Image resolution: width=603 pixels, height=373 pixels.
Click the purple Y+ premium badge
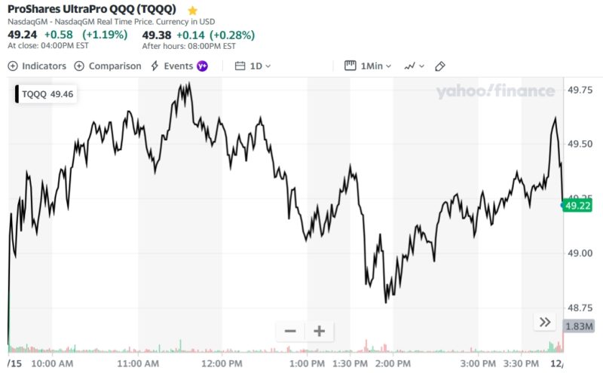[202, 66]
